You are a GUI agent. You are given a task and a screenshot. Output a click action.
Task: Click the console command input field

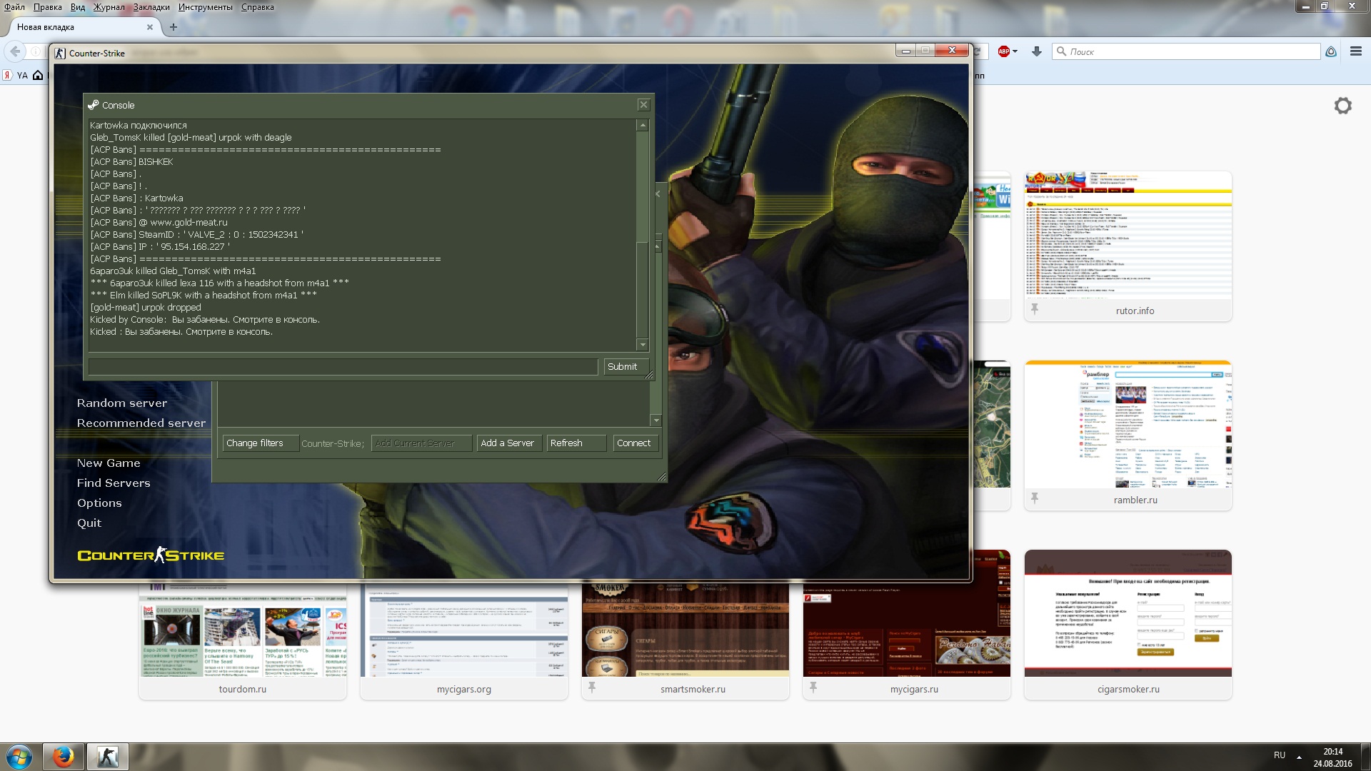point(343,367)
